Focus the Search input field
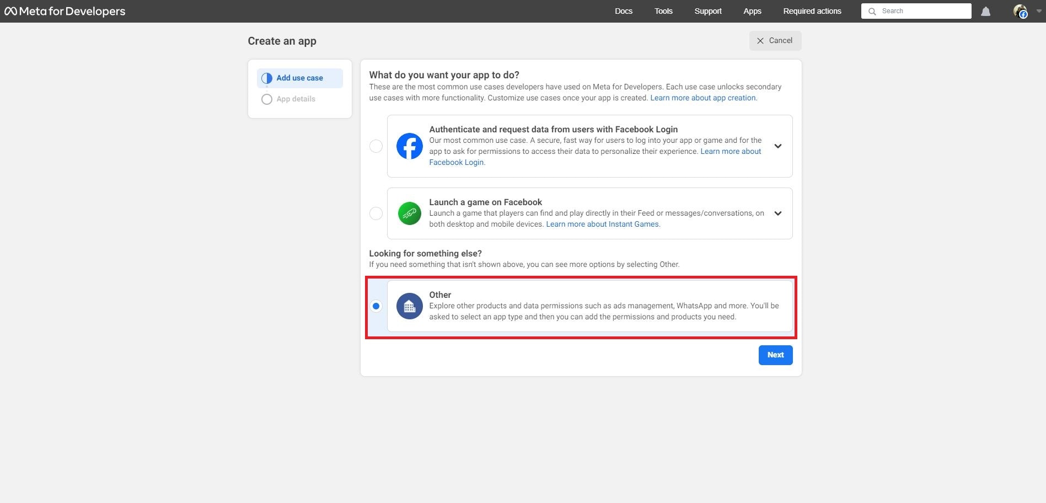Viewport: 1046px width, 503px height. click(x=916, y=11)
